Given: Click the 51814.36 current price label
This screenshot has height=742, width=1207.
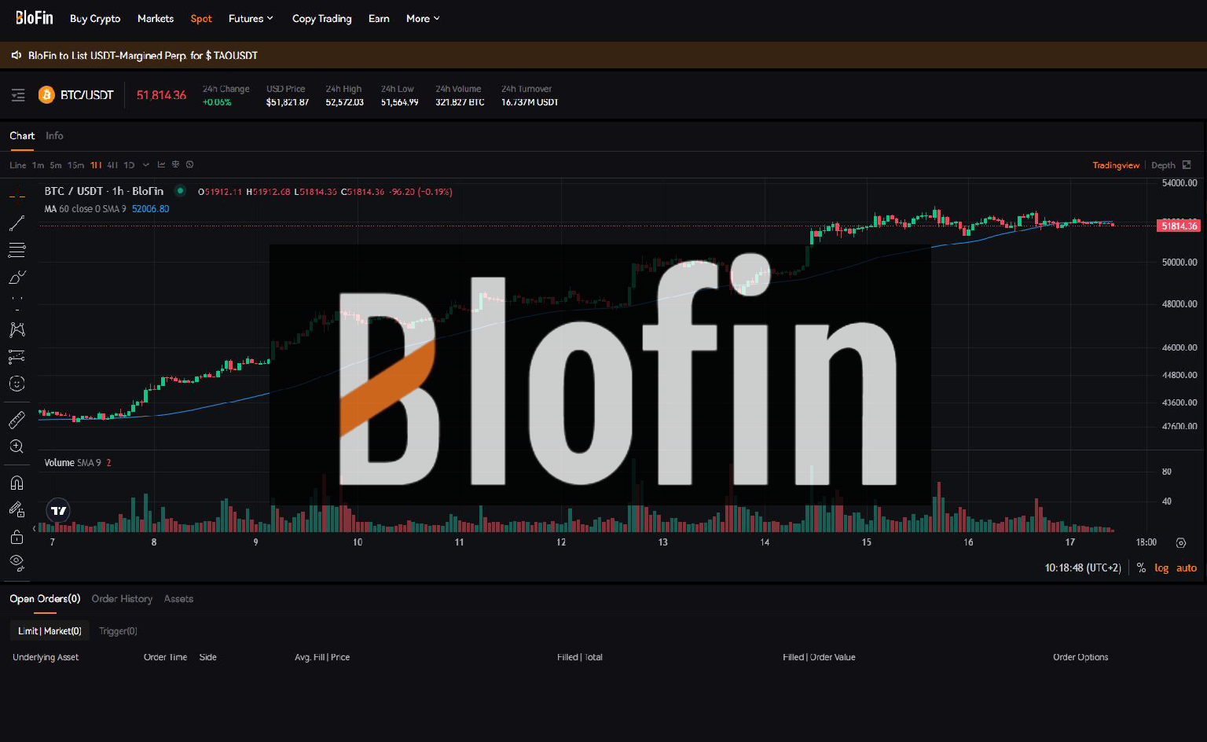Looking at the screenshot, I should (x=1179, y=226).
